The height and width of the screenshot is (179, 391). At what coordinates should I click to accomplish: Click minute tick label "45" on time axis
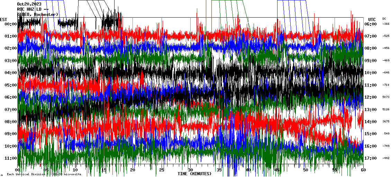(x=277, y=170)
